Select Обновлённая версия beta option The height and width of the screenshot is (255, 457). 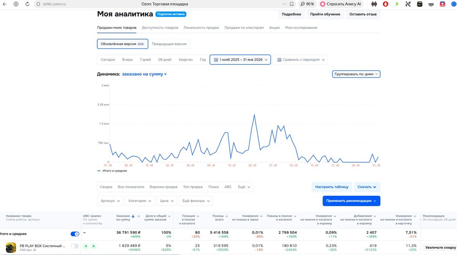(x=122, y=44)
